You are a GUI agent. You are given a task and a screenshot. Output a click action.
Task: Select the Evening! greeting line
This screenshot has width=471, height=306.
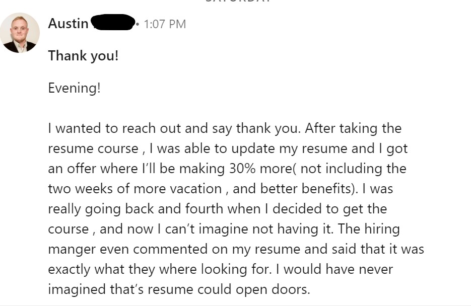[x=74, y=88]
